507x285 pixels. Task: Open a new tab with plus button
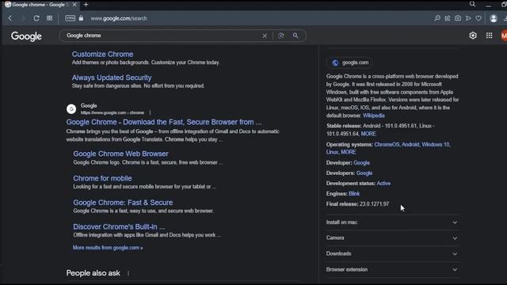[86, 5]
